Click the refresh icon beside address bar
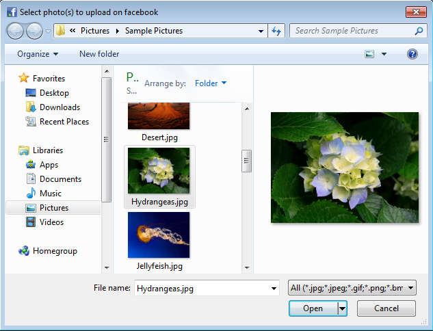The width and height of the screenshot is (433, 331). click(276, 31)
